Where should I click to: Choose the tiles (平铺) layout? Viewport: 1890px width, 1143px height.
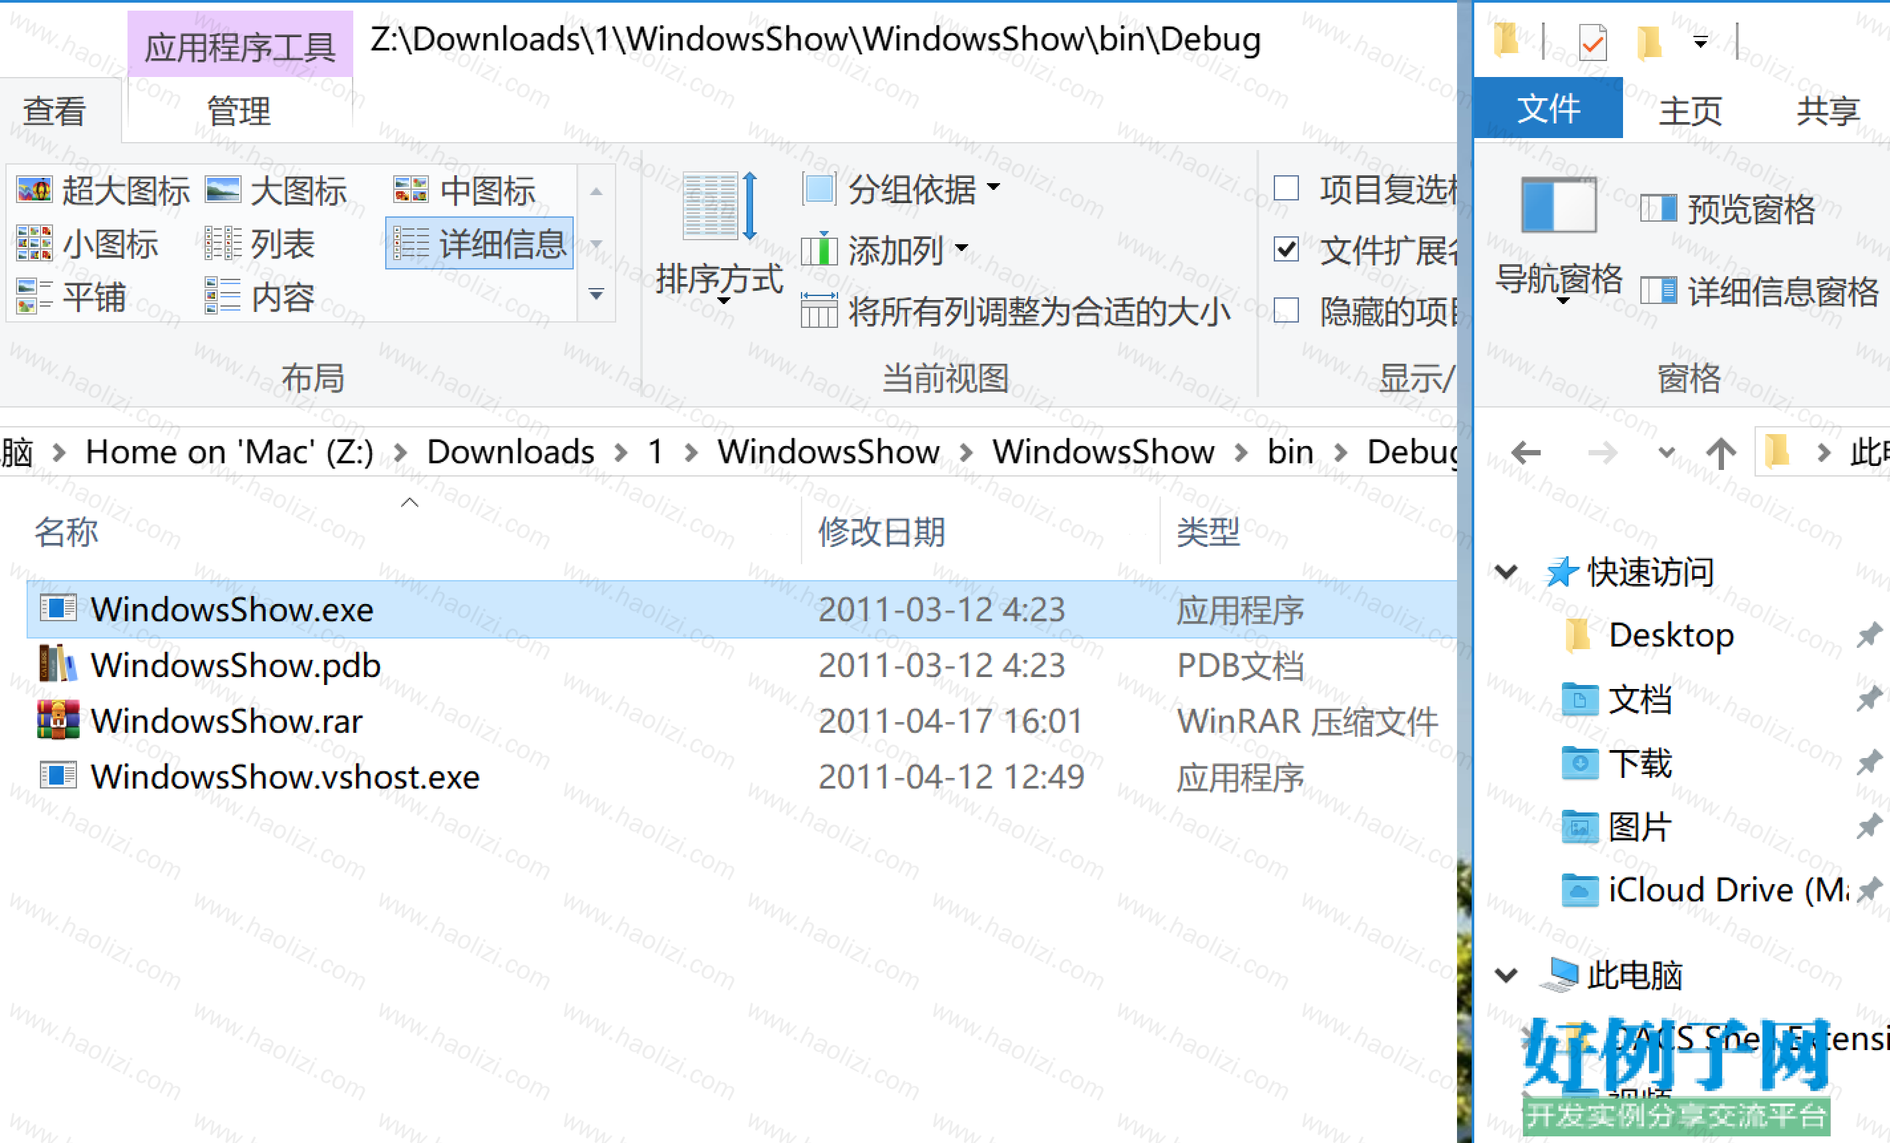pos(70,297)
